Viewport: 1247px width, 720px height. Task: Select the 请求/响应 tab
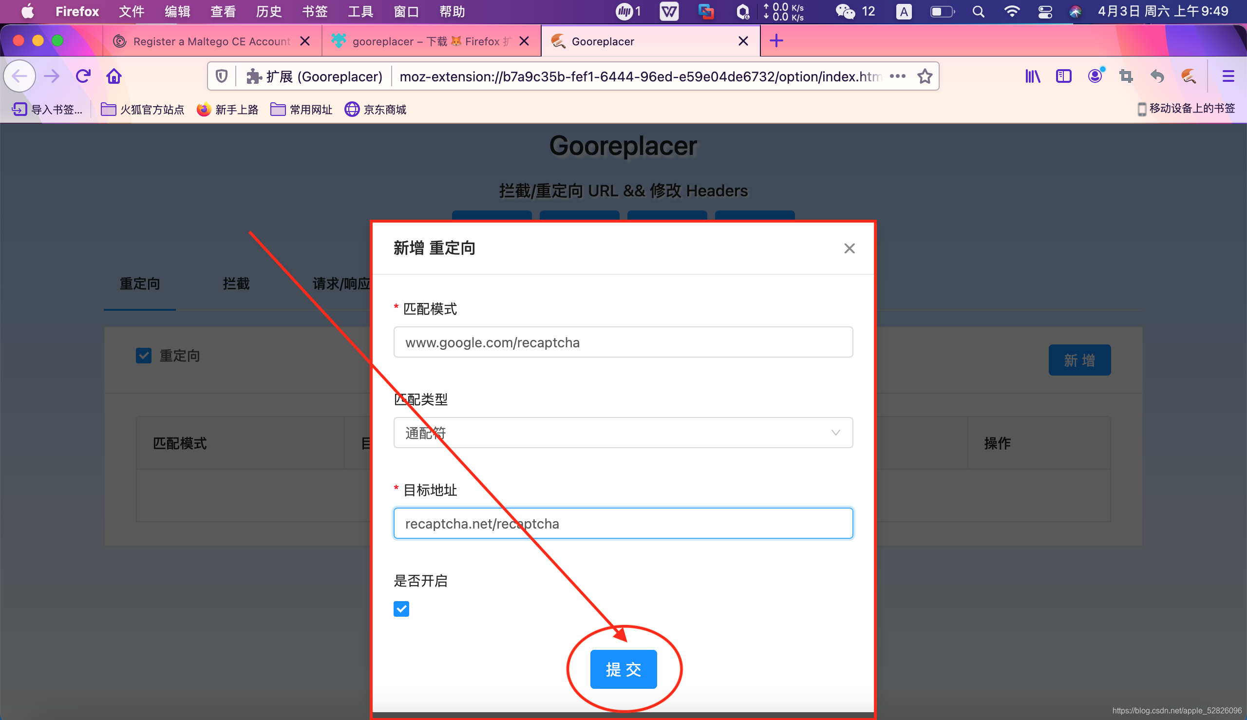(x=341, y=284)
